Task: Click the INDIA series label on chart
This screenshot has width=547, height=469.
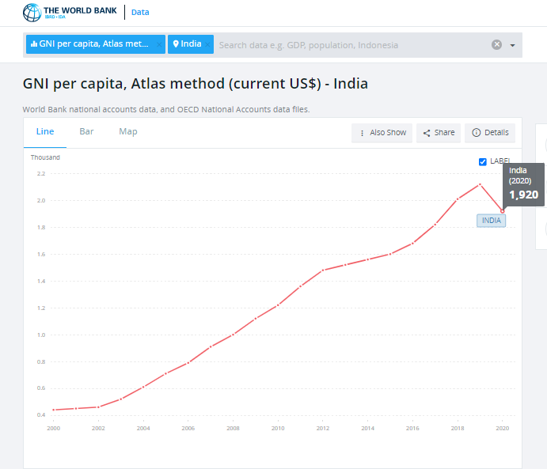Action: pos(491,221)
